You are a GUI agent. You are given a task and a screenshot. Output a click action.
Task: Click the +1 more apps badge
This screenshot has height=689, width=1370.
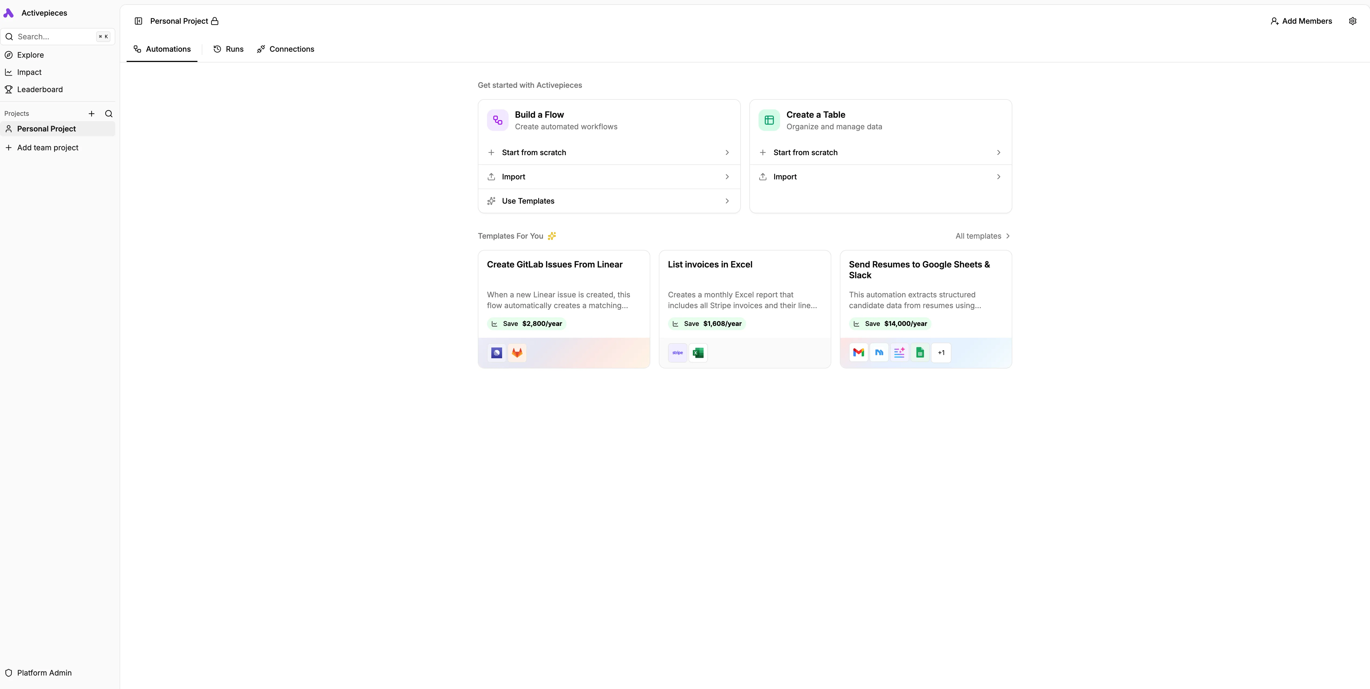click(x=941, y=353)
